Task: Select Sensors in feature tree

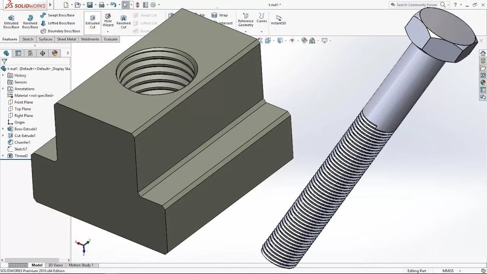Action: point(17,82)
